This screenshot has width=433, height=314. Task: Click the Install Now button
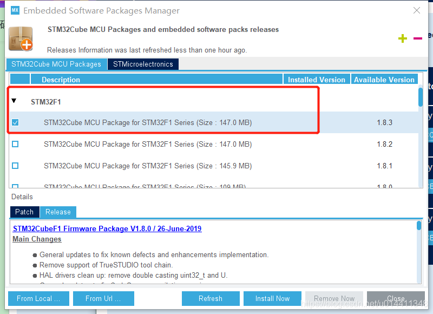pos(272,298)
